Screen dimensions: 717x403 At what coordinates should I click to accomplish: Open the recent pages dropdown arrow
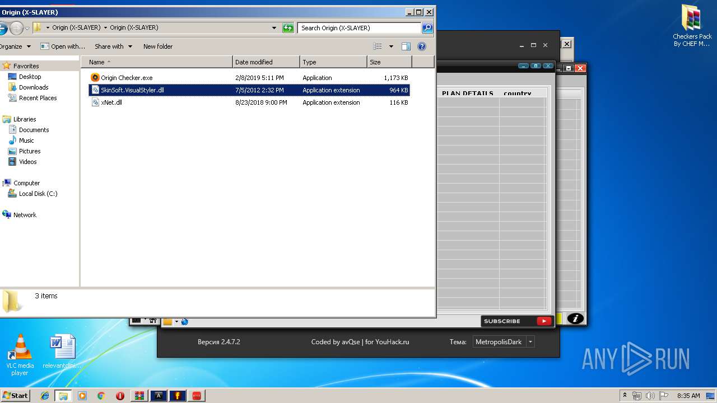point(27,28)
